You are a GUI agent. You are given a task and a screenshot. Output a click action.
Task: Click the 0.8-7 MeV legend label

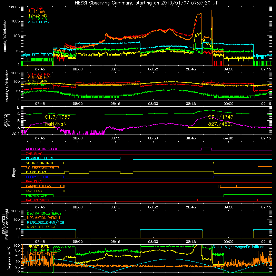point(38,81)
